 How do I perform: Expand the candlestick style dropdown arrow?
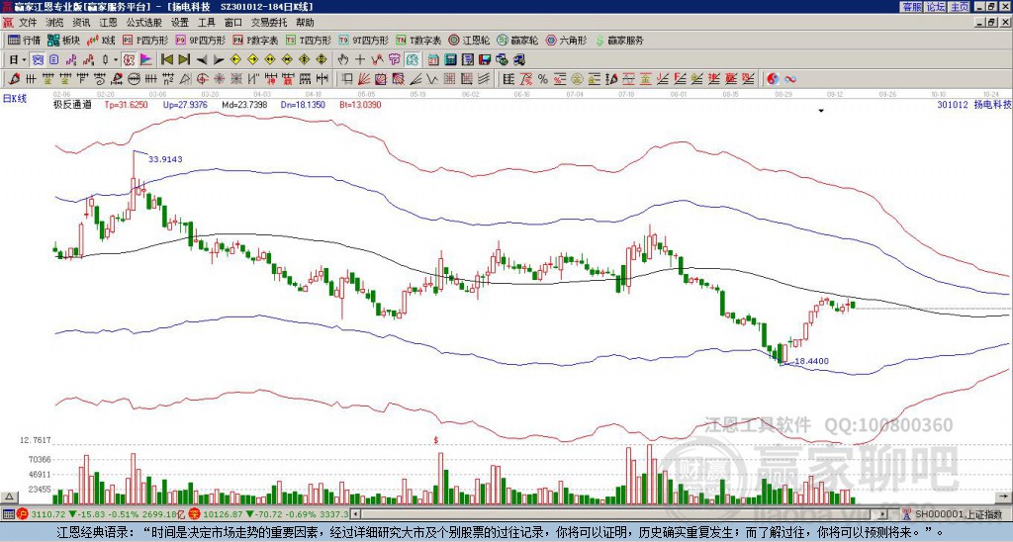click(x=116, y=60)
